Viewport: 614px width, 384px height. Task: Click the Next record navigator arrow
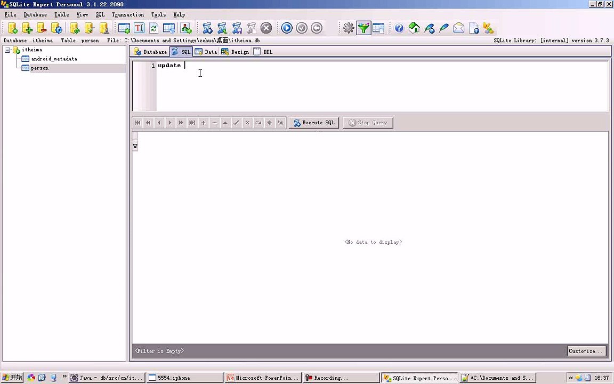tap(170, 123)
